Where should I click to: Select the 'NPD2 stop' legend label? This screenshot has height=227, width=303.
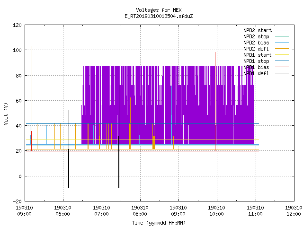point(256,36)
